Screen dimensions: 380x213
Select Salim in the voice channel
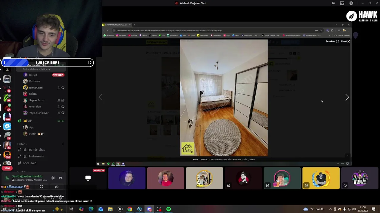pos(44,94)
